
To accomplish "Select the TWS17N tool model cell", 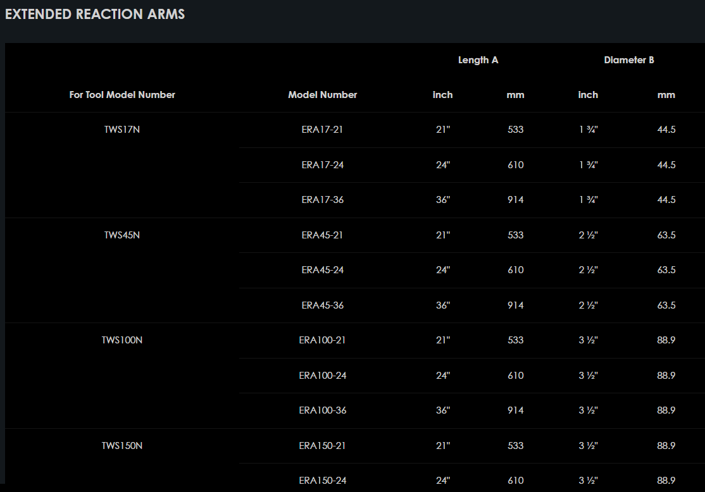I will (122, 130).
